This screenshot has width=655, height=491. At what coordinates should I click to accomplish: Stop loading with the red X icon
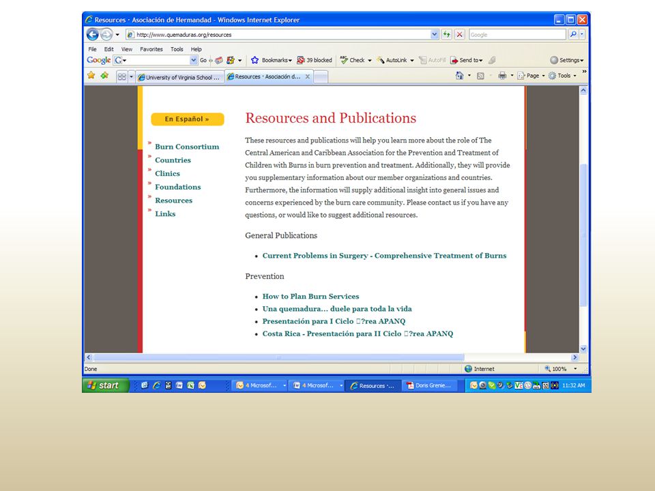click(459, 35)
